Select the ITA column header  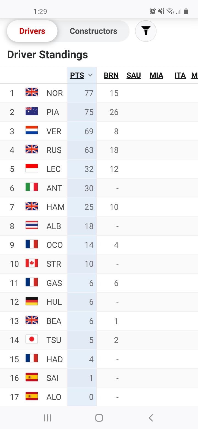coord(180,75)
